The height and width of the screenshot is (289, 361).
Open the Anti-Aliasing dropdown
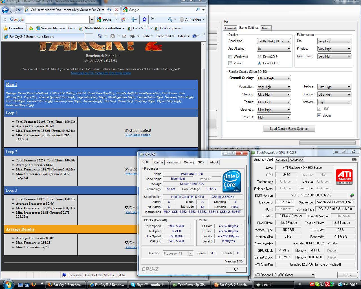(274, 49)
